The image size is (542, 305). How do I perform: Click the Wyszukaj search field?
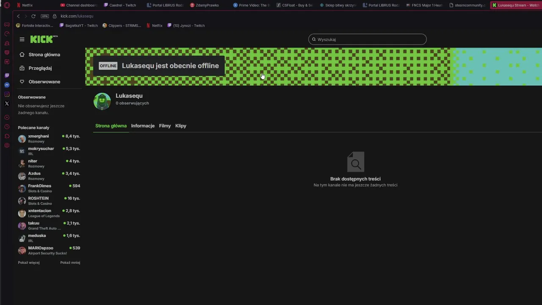(368, 39)
